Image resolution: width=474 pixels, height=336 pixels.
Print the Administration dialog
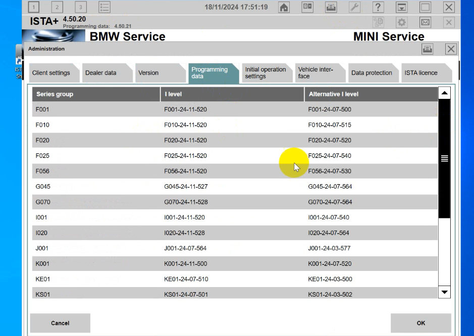pyautogui.click(x=428, y=49)
